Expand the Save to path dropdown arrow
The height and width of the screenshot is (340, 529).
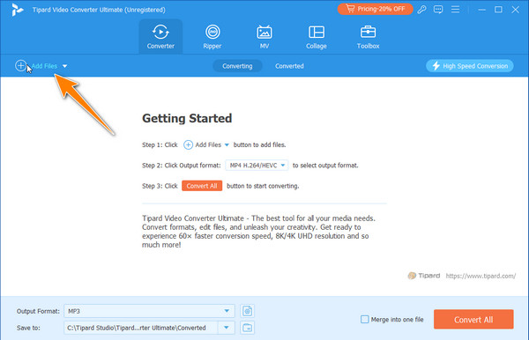[227, 328]
